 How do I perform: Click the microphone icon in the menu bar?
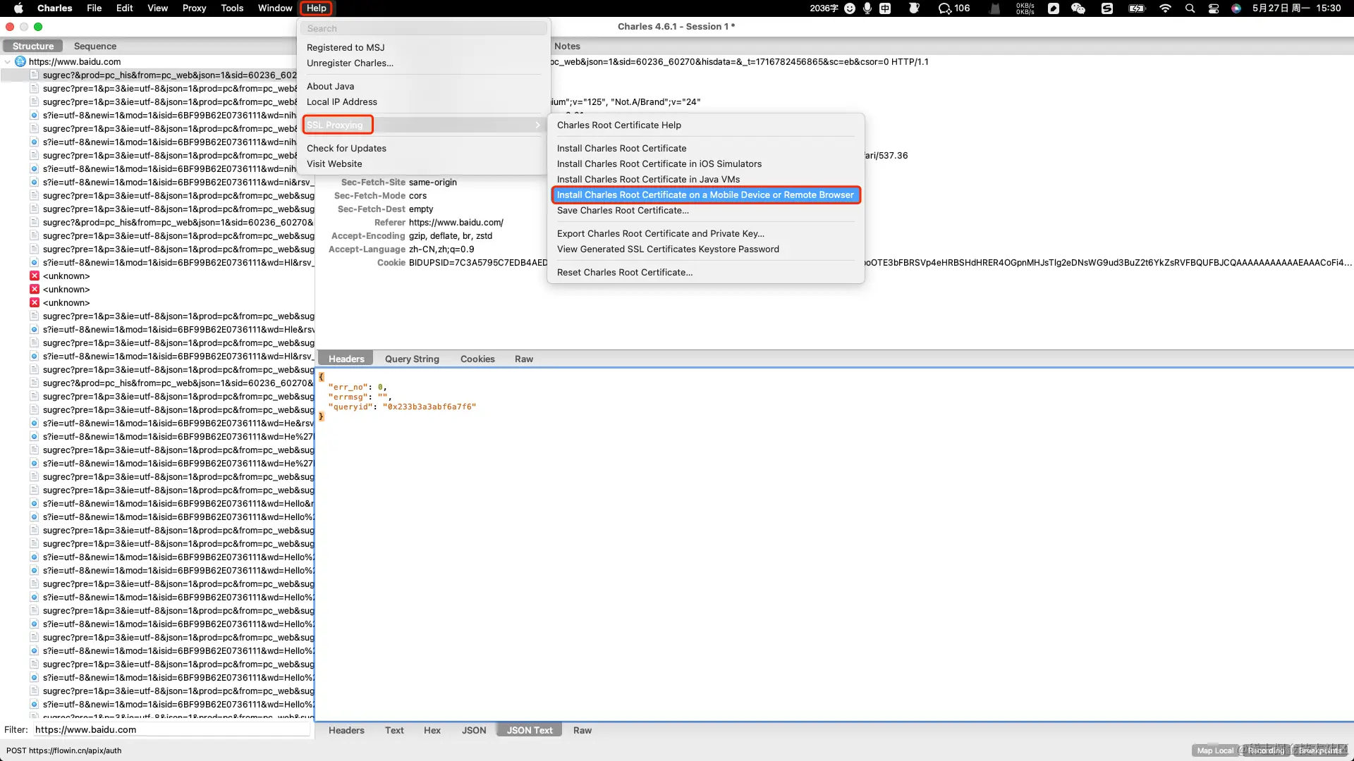coord(867,8)
